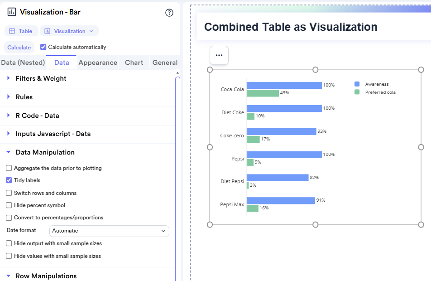Screen dimensions: 431x281
Task: Open the Visualization type dropdown
Action: pos(69,31)
